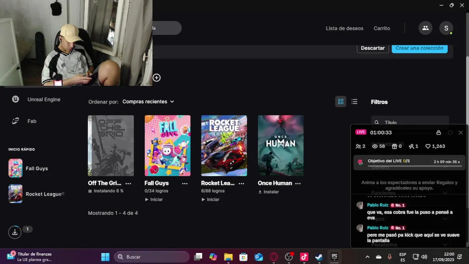
Task: Open the ESP language input indicator
Action: (x=403, y=257)
